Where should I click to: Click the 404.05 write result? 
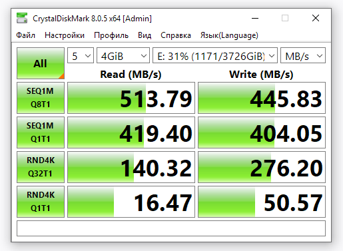pos(262,132)
